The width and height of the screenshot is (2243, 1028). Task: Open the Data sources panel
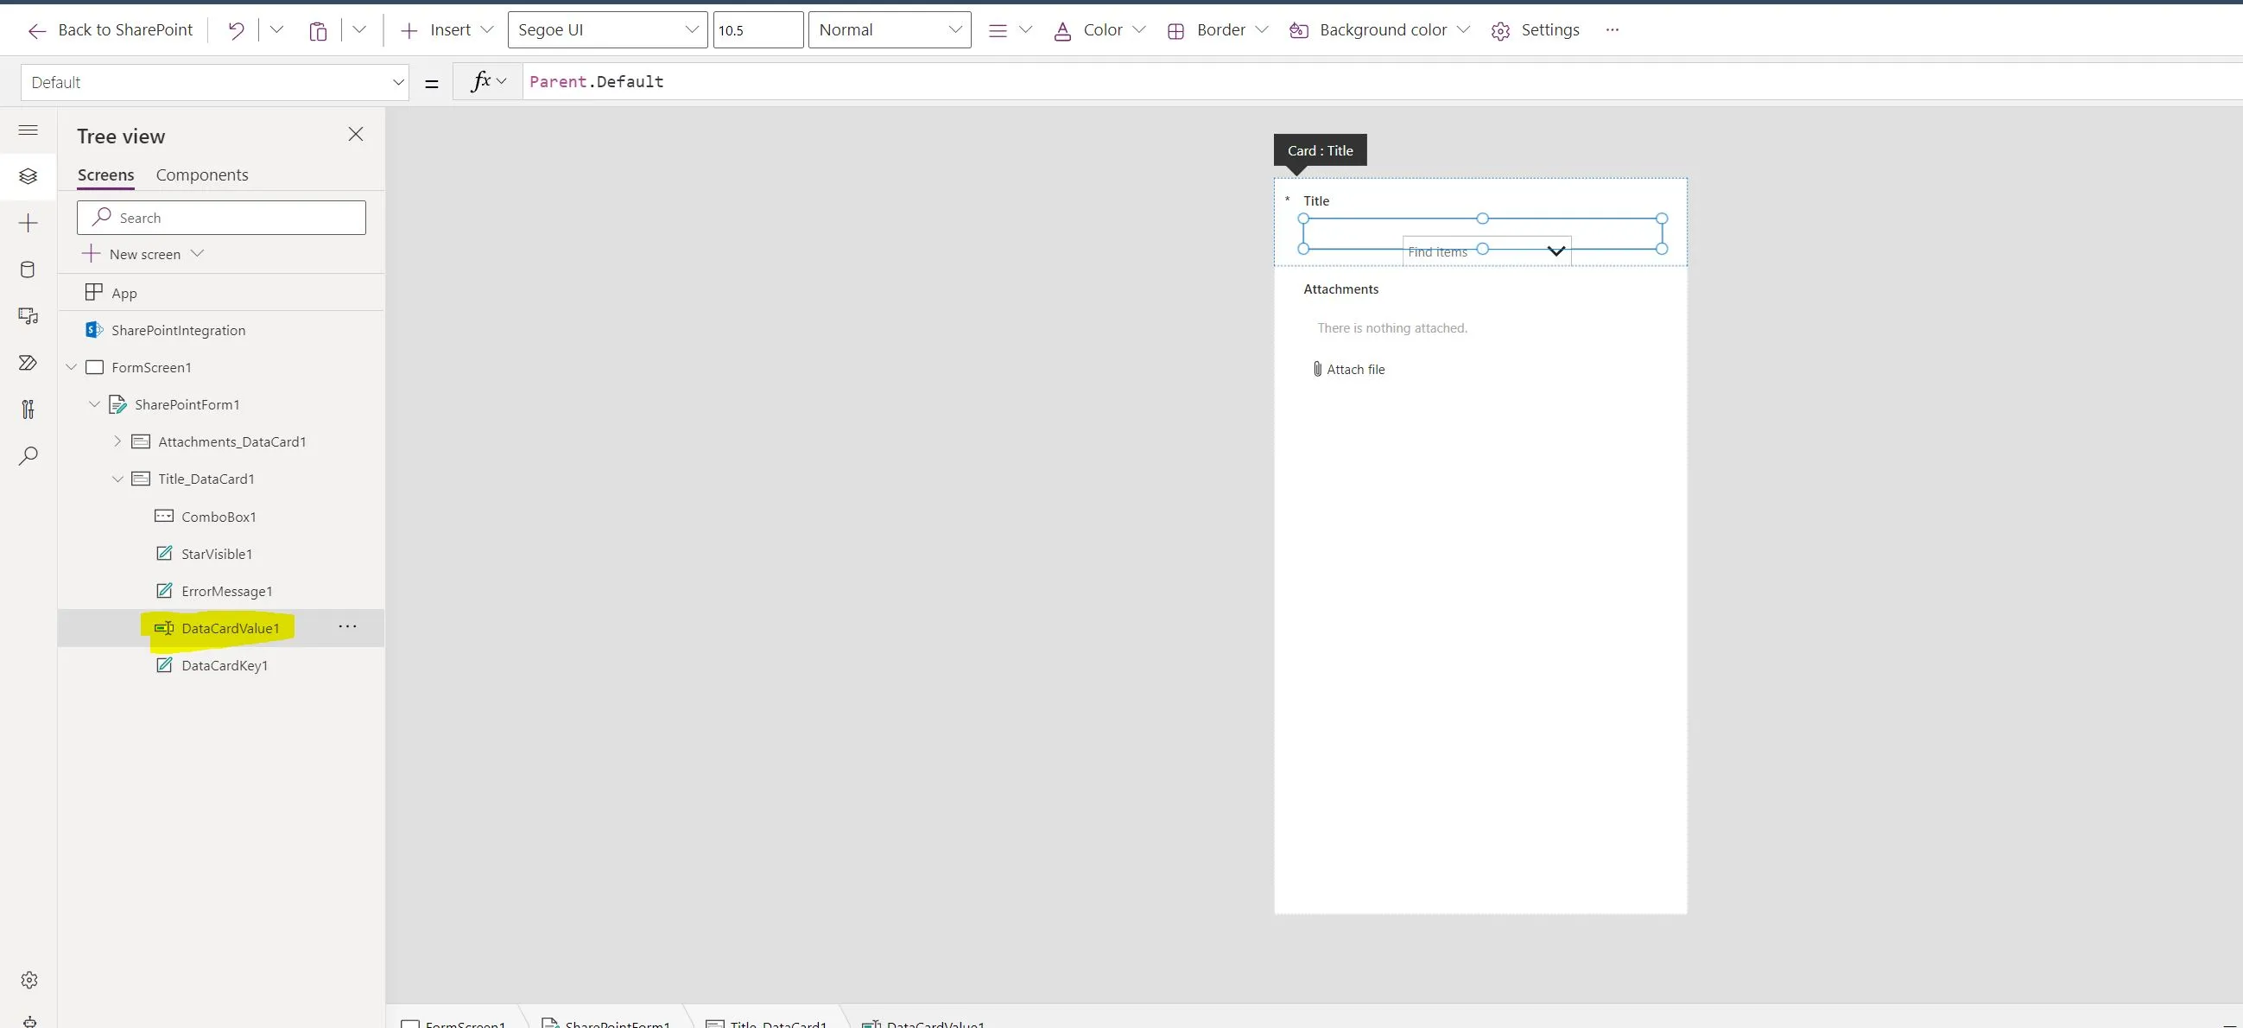[x=28, y=269]
